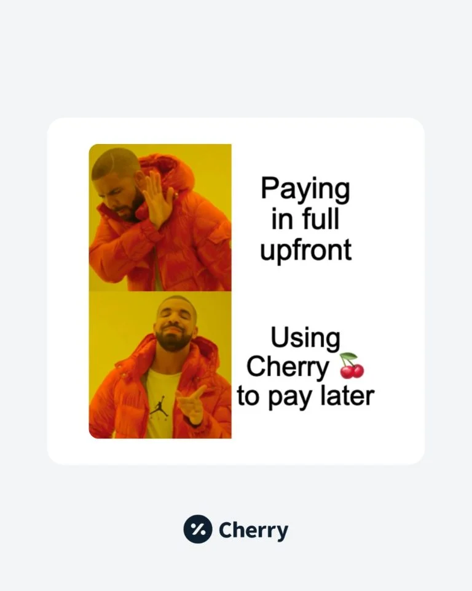Click the pointing hand in bottom panel

pos(192,405)
